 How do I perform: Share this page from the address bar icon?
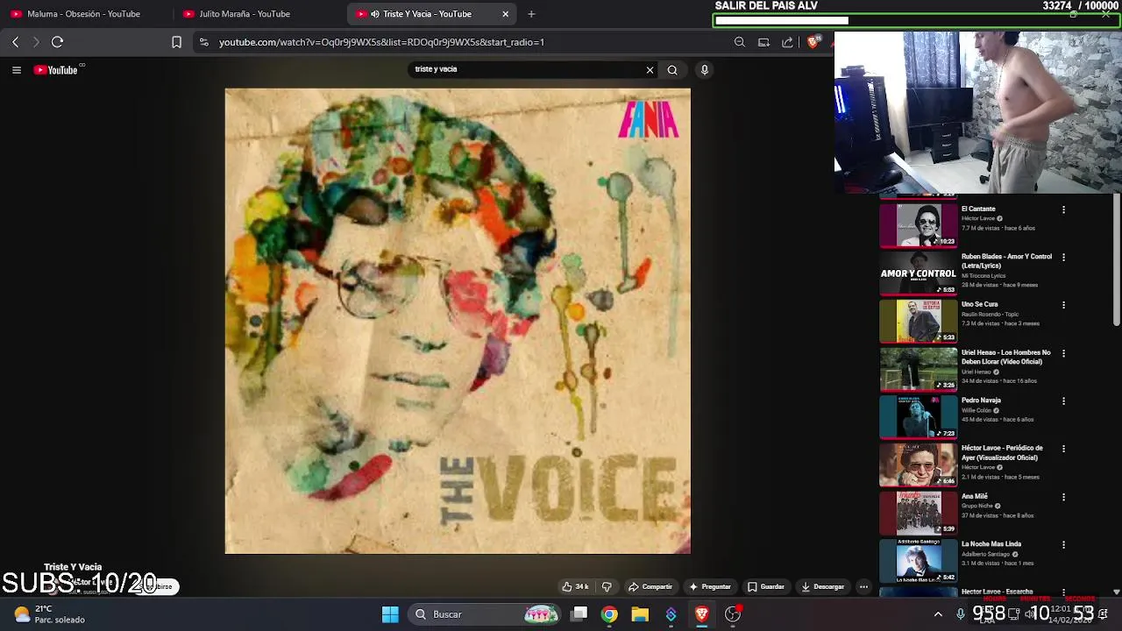pos(787,42)
